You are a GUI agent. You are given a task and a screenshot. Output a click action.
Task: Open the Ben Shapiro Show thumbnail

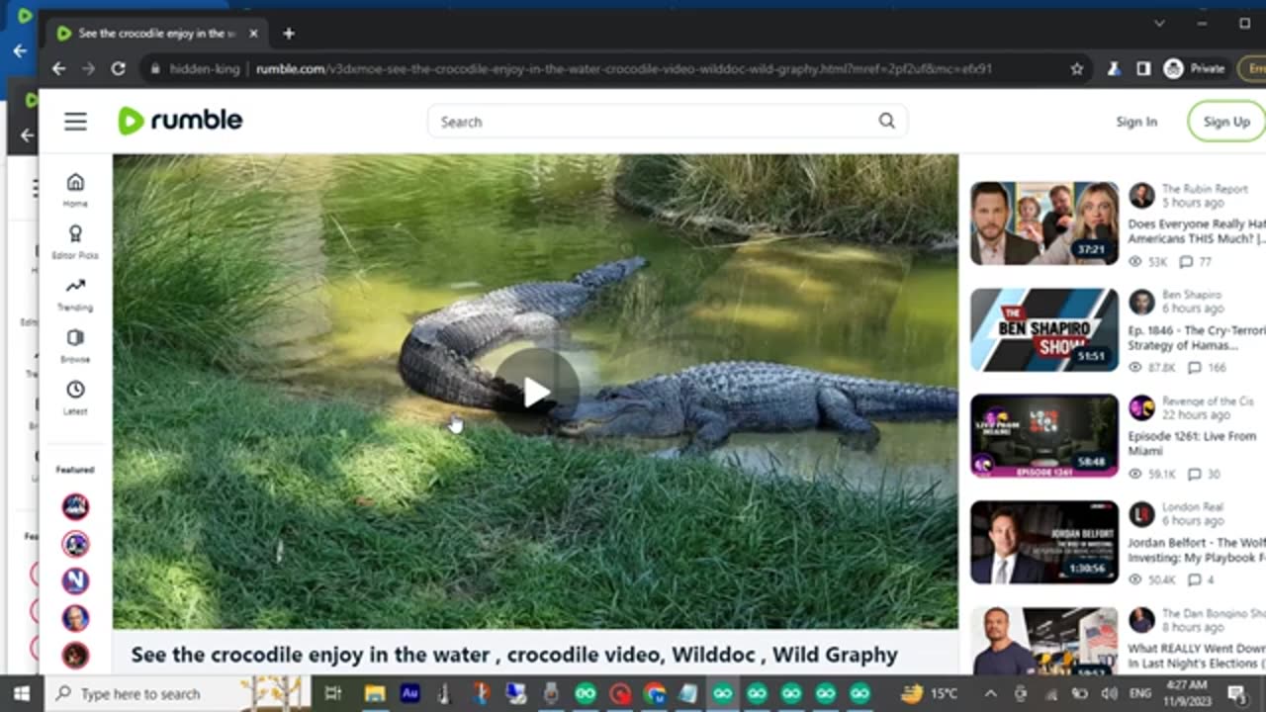[1044, 329]
